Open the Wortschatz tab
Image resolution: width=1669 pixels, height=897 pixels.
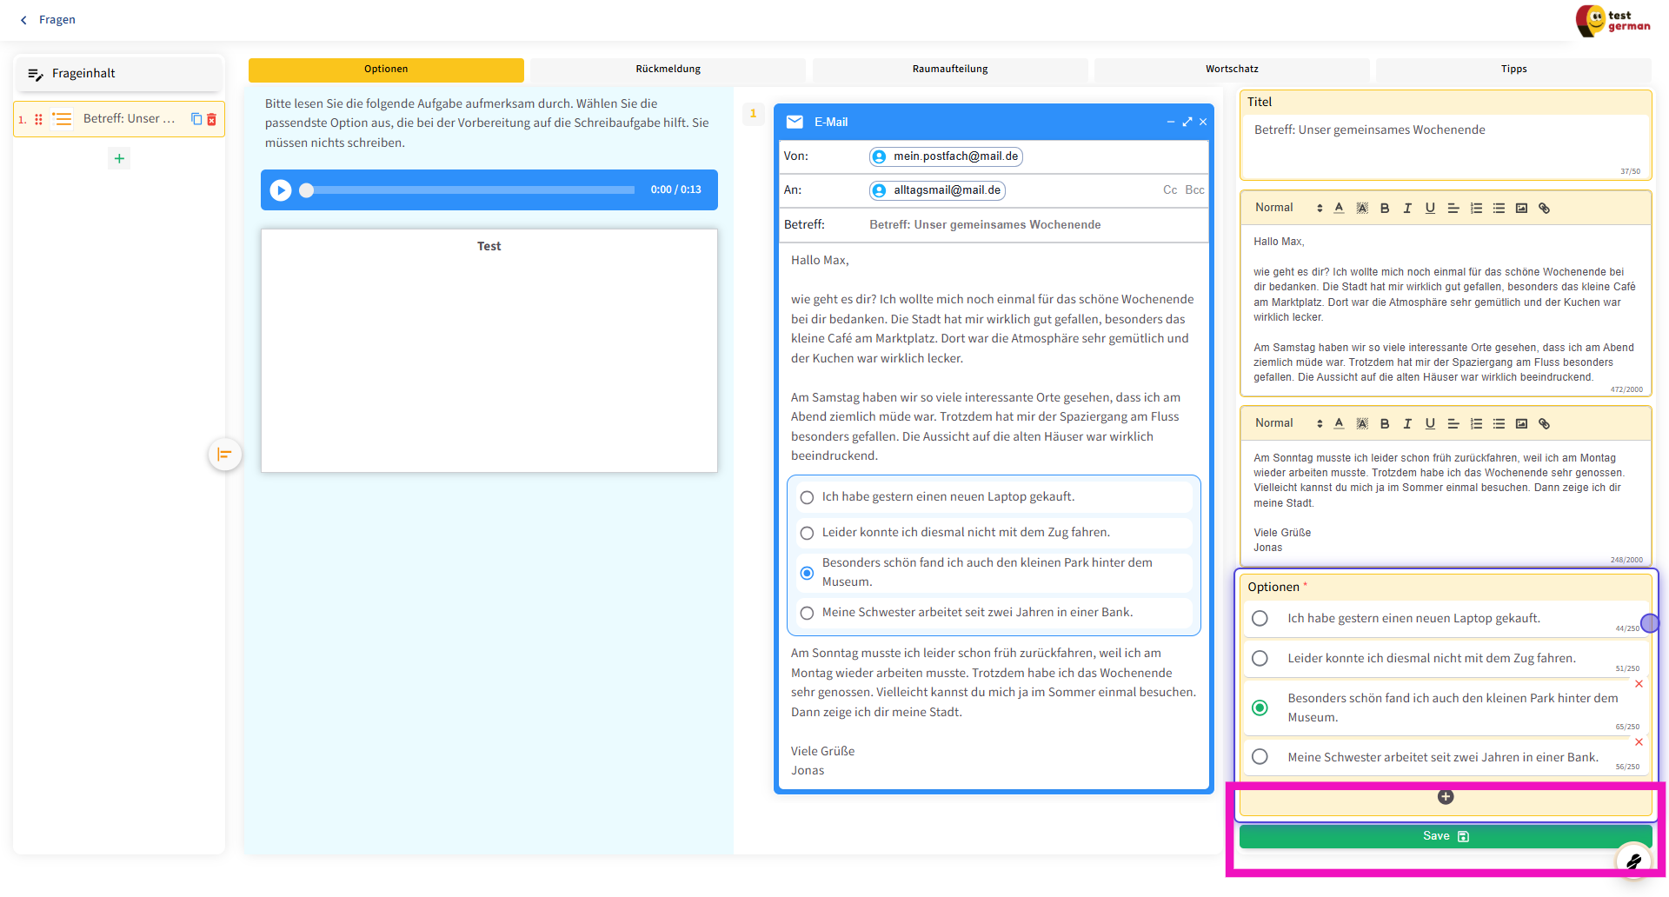tap(1231, 69)
